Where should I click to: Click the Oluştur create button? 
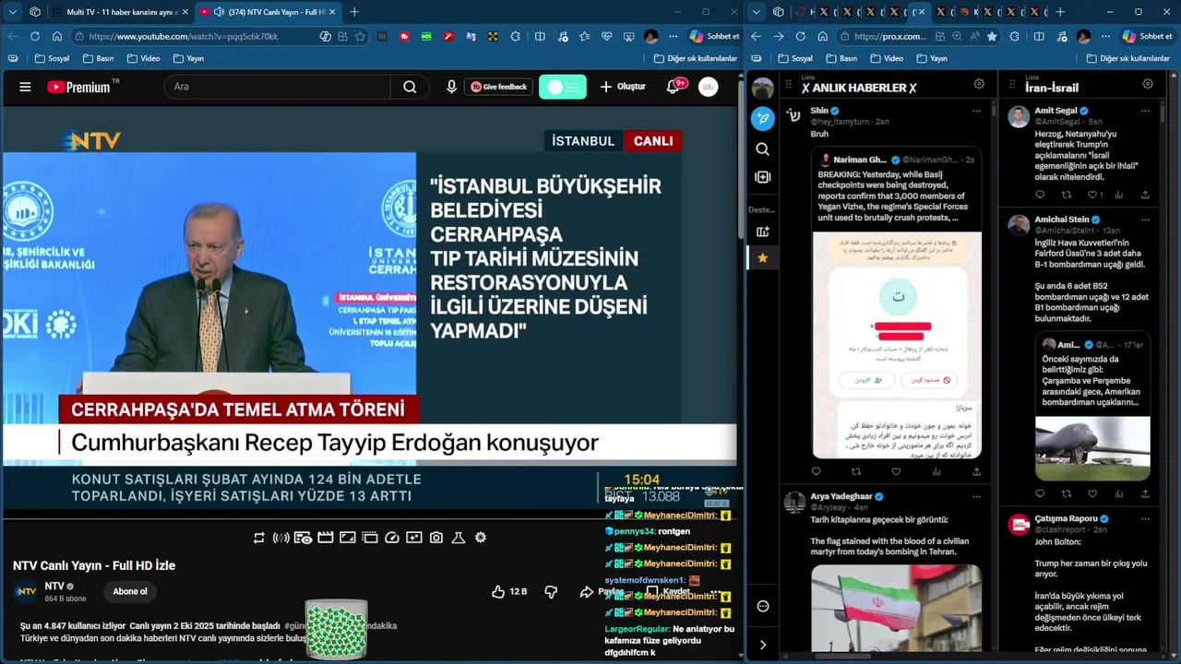pyautogui.click(x=623, y=87)
